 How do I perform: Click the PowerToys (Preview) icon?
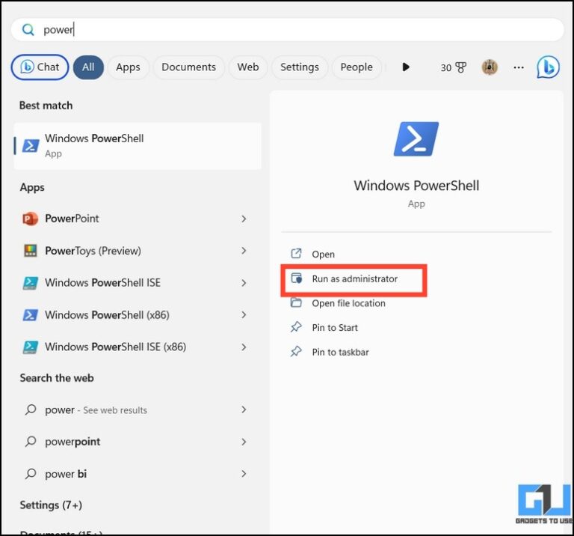tap(31, 251)
